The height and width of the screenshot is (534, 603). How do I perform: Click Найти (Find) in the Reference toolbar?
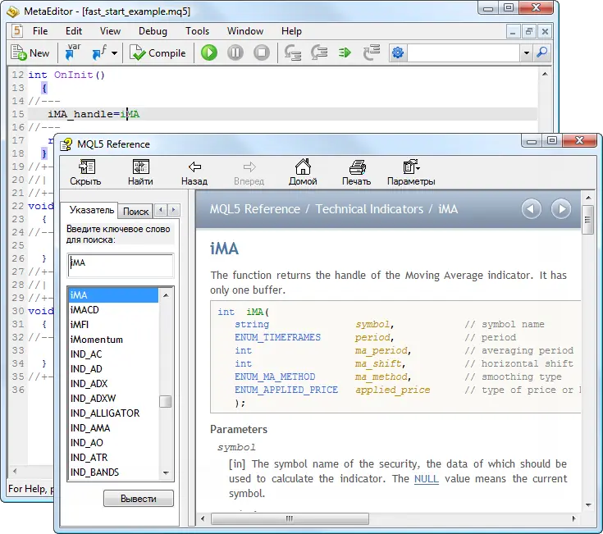pos(140,172)
